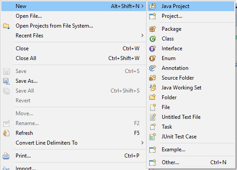
Task: Select Refresh menu entry
Action: click(x=74, y=133)
